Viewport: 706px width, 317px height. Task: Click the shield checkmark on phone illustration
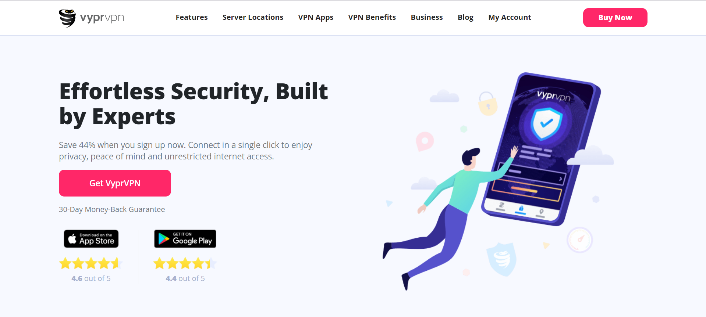(546, 124)
